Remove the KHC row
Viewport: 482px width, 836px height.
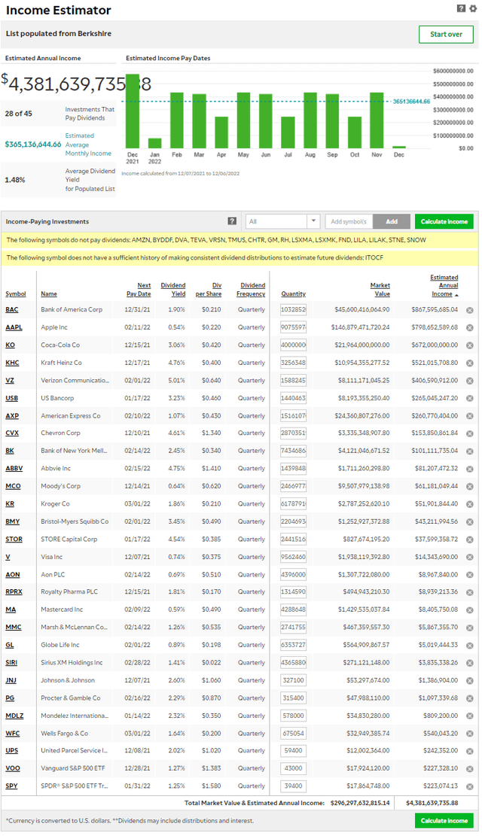pyautogui.click(x=470, y=363)
